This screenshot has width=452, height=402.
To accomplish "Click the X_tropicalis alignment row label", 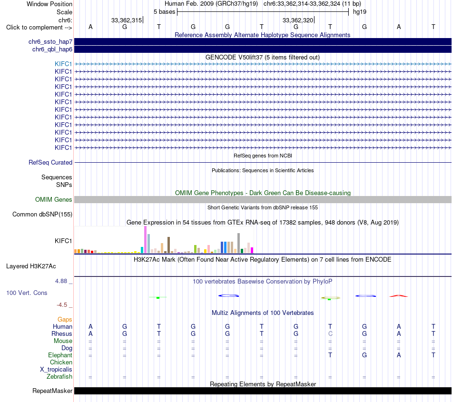I will point(56,370).
